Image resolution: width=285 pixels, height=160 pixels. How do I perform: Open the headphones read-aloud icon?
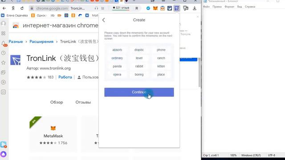coord(96,8)
